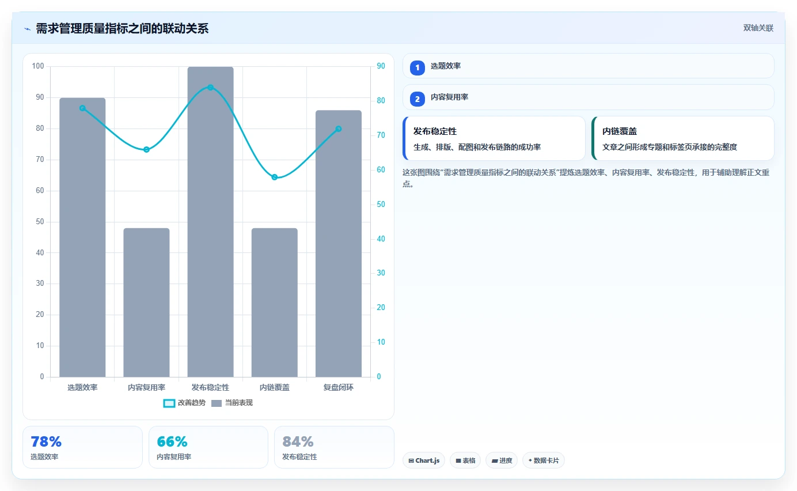Click the 表格 tag chip
This screenshot has height=491, width=797.
click(x=465, y=460)
